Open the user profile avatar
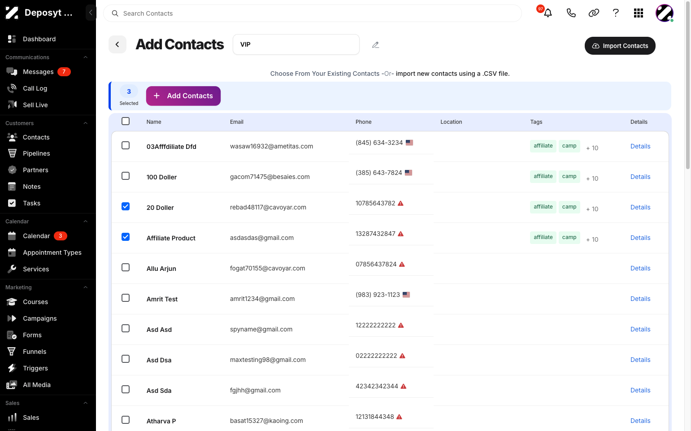 pyautogui.click(x=665, y=13)
